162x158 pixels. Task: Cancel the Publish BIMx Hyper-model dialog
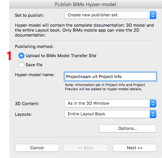tap(37, 148)
